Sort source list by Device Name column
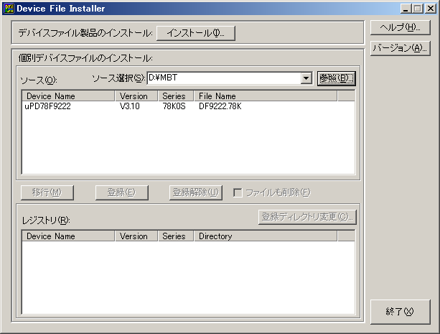 68,96
